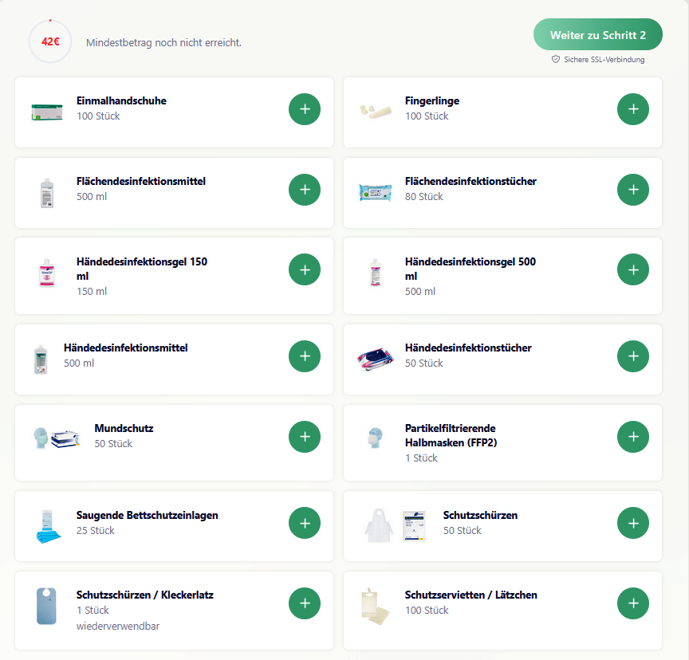689x660 pixels.
Task: Add Schutzservietten / Lätzchen to cart
Action: 633,603
